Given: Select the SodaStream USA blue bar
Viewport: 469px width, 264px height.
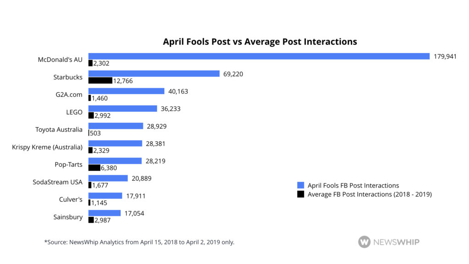Looking at the screenshot, I should point(108,178).
